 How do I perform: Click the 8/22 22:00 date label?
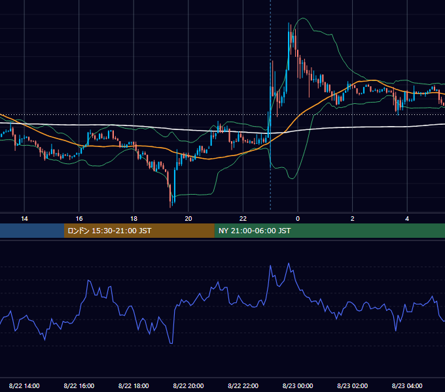click(x=243, y=385)
